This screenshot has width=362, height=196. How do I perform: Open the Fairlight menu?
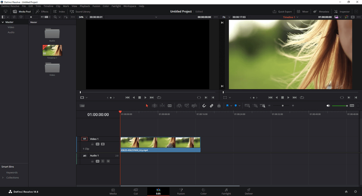(x=117, y=6)
